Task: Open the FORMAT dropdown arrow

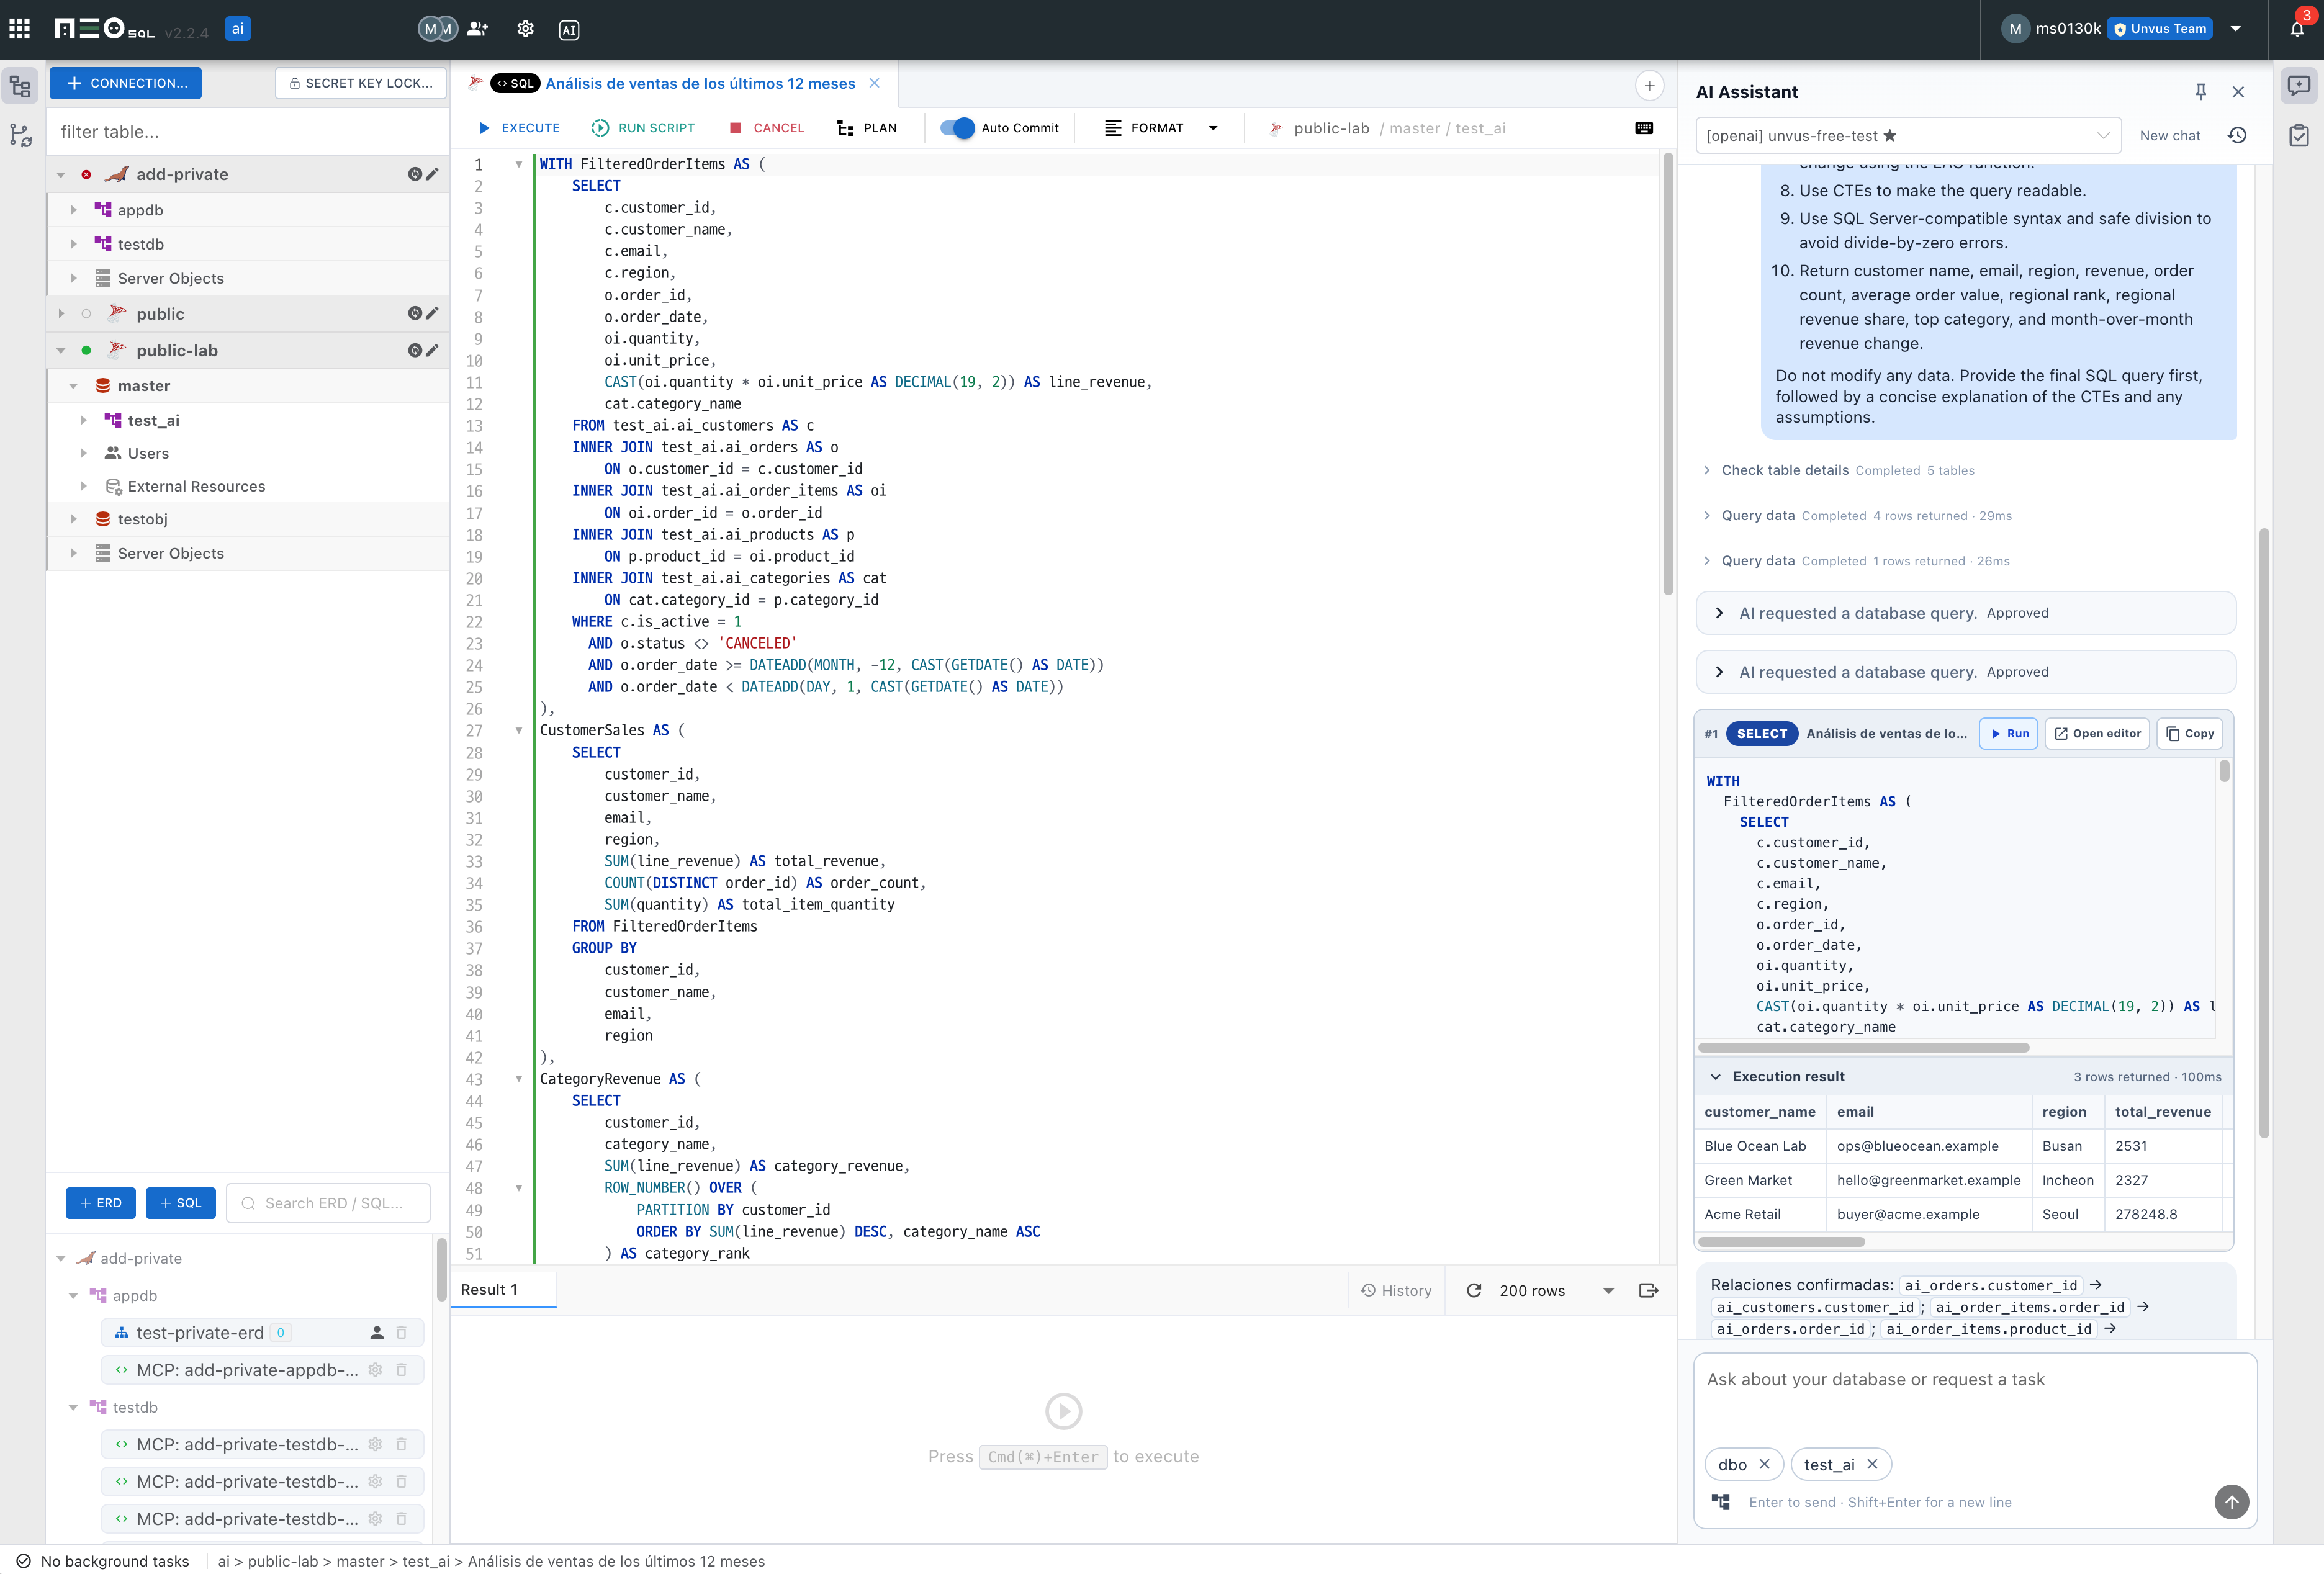Action: coord(1213,128)
